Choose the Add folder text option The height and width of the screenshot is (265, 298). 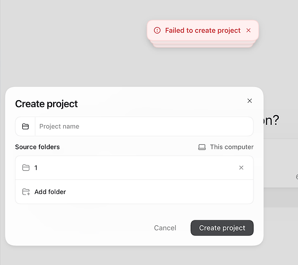(x=50, y=192)
